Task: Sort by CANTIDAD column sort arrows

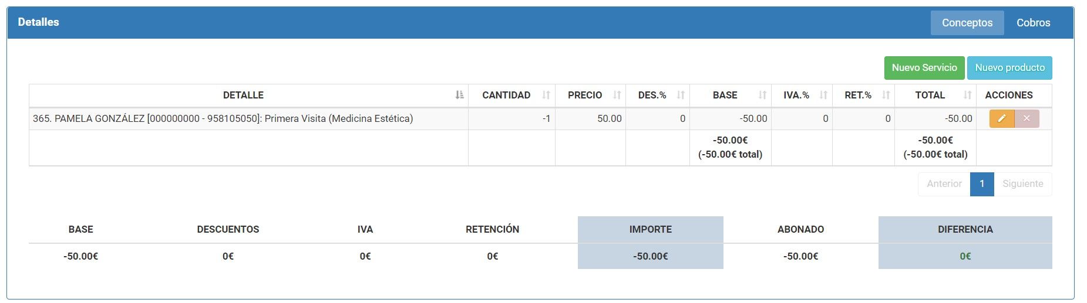Action: pyautogui.click(x=546, y=95)
